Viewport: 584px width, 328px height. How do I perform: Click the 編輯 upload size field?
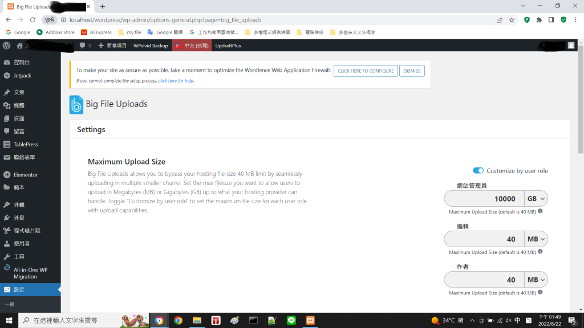[x=484, y=239]
